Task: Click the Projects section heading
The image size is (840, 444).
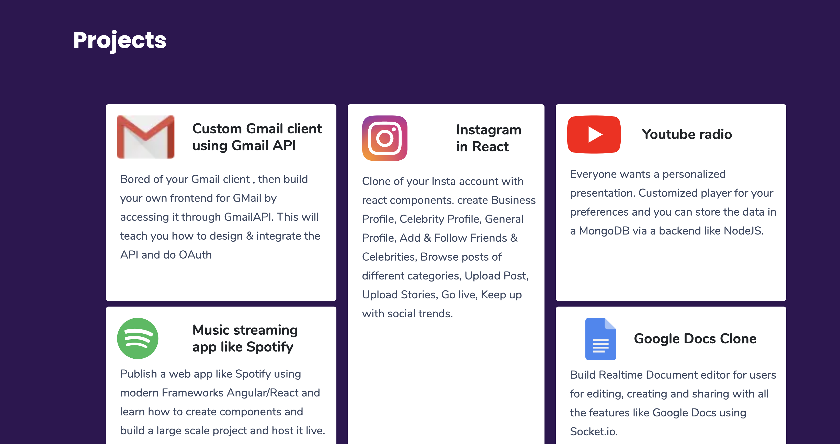Action: (120, 40)
